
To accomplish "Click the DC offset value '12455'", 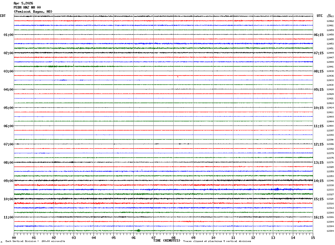I will tap(330, 39).
